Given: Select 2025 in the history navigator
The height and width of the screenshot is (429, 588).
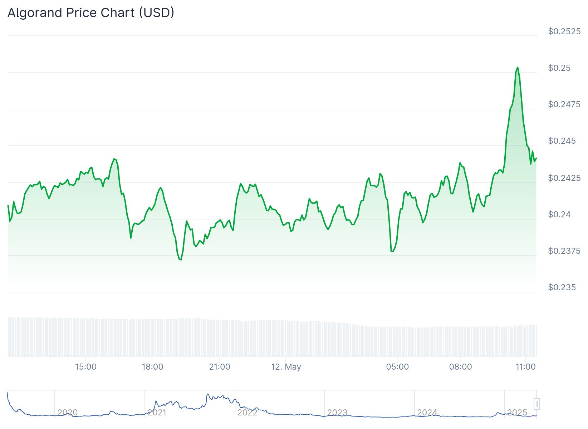Looking at the screenshot, I should click(x=517, y=413).
